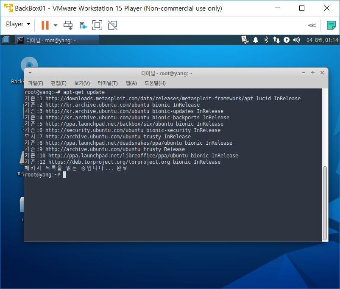340x289 pixels.
Task: Click the security.ubuntu.com bionic-security line
Action: (123, 130)
